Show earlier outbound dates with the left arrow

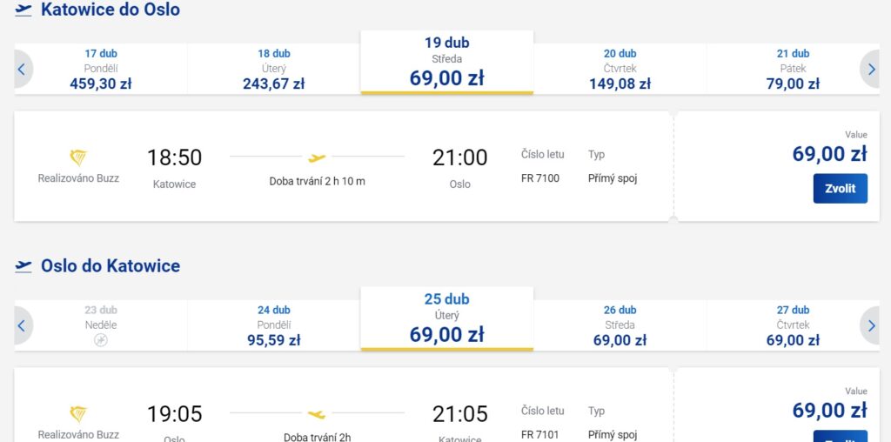(x=22, y=70)
